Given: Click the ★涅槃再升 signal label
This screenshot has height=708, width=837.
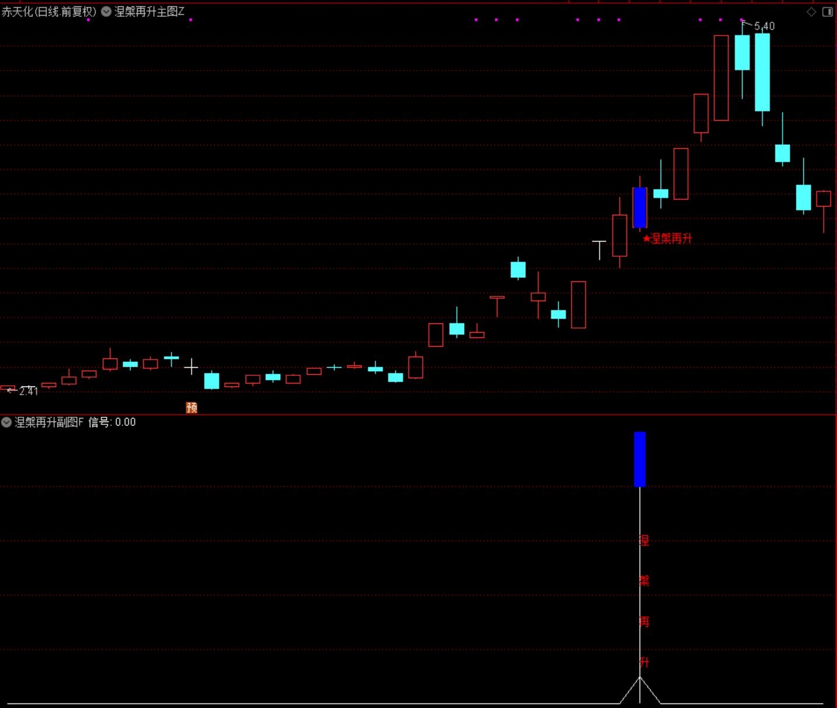Looking at the screenshot, I should (x=667, y=238).
